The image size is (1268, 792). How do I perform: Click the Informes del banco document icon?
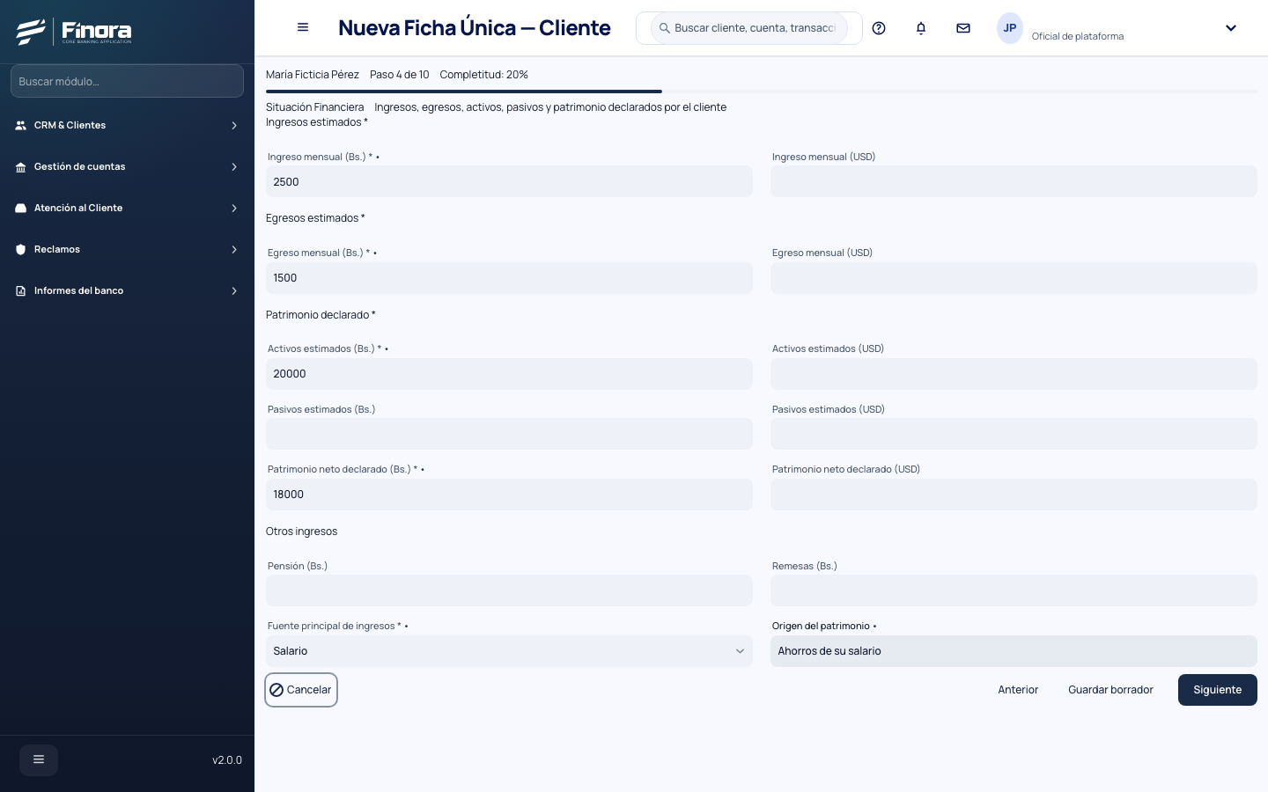coord(20,290)
